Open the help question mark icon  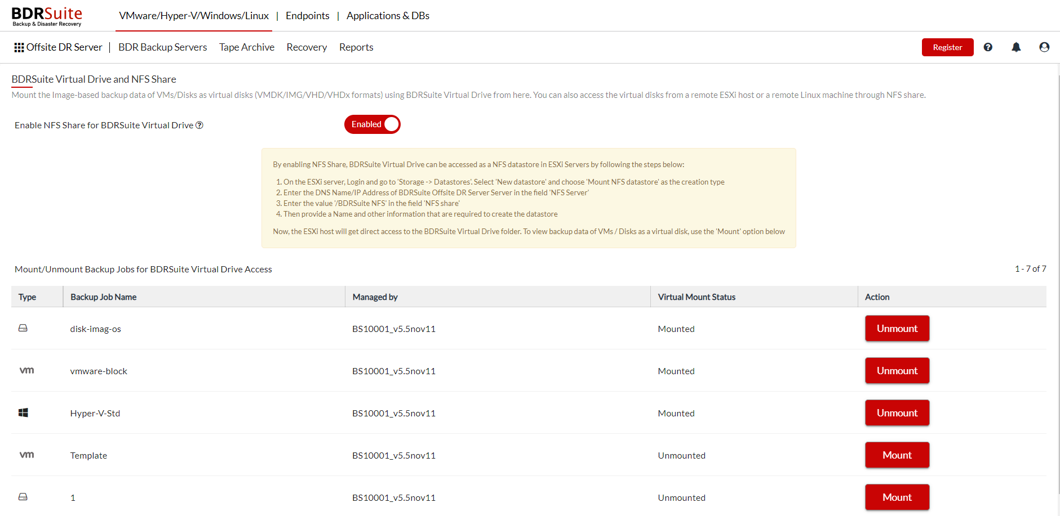coord(988,47)
